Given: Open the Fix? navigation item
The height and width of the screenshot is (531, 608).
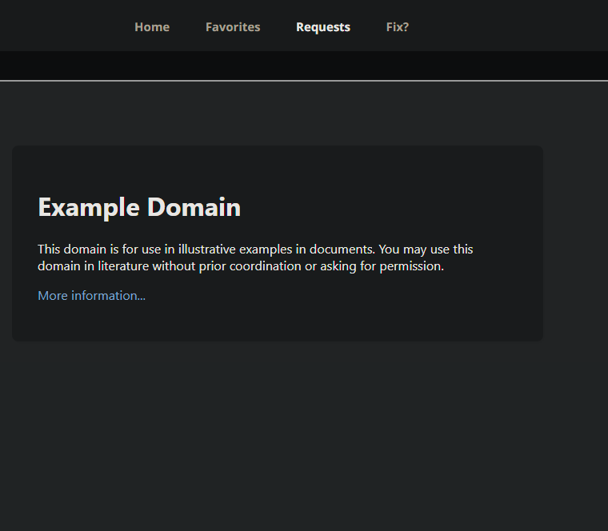Looking at the screenshot, I should 398,27.
